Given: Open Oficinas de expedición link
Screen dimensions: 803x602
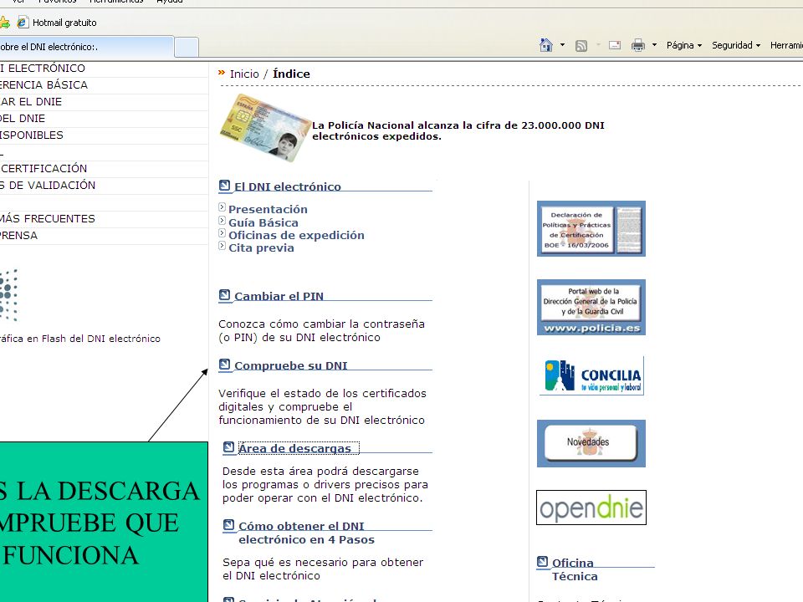Looking at the screenshot, I should [296, 236].
